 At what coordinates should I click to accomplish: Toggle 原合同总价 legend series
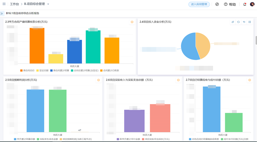27,71
